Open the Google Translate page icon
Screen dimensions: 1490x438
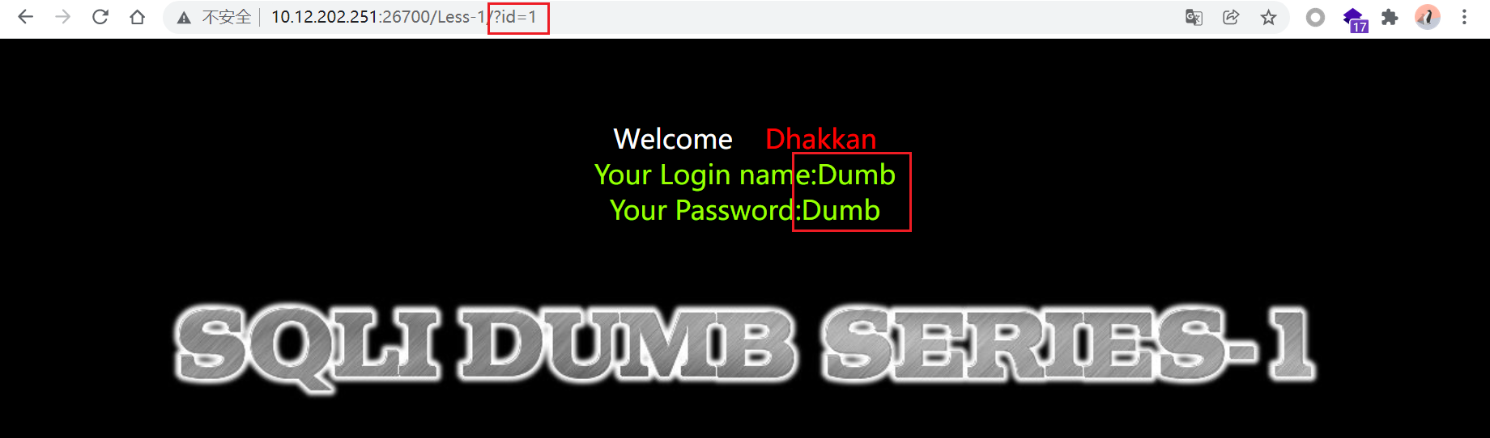pyautogui.click(x=1194, y=17)
